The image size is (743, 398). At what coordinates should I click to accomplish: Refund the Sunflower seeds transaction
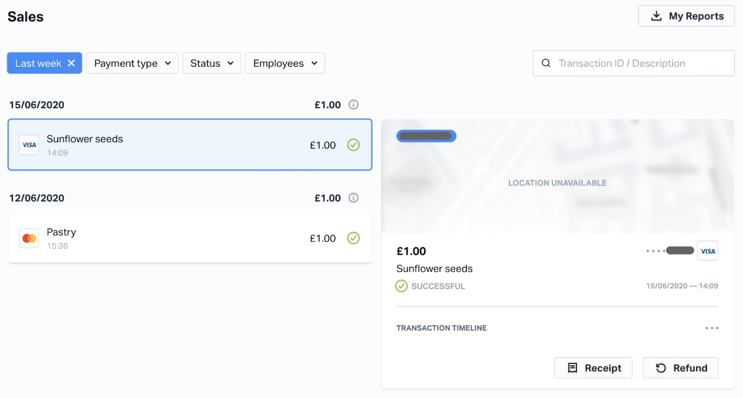pyautogui.click(x=680, y=368)
